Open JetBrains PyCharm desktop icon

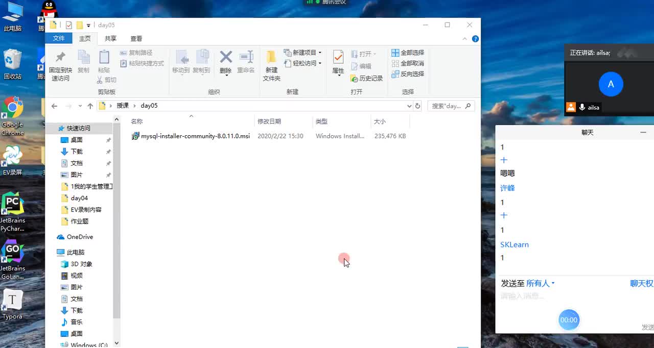(12, 212)
